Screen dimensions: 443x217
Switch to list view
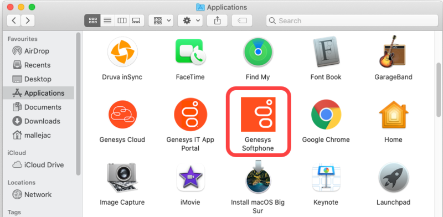[107, 20]
